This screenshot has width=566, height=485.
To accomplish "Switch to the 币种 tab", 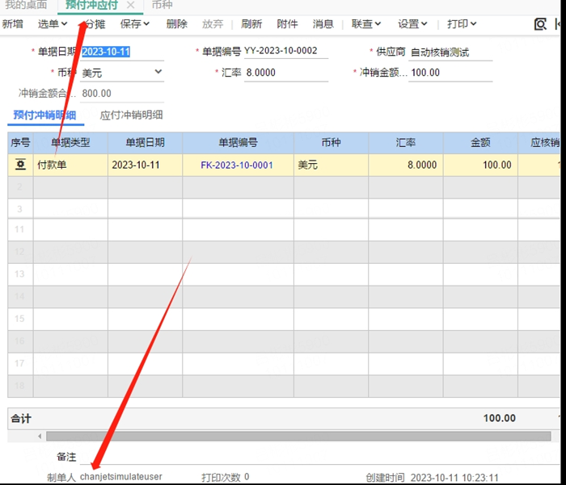I will (162, 5).
